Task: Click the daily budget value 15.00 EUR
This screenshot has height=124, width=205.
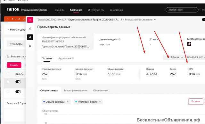Action: 105,45
